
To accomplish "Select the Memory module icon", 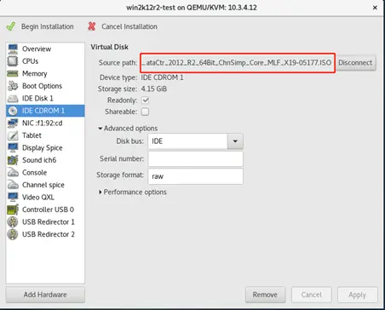I will click(x=13, y=73).
